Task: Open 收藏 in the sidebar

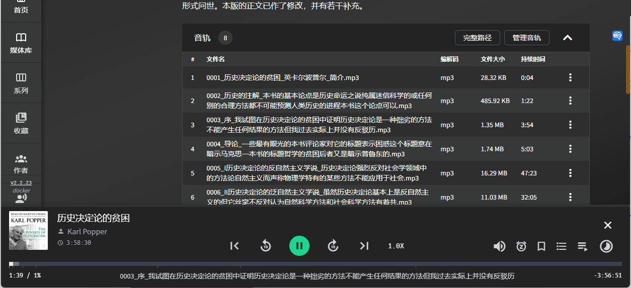Action: [x=21, y=123]
